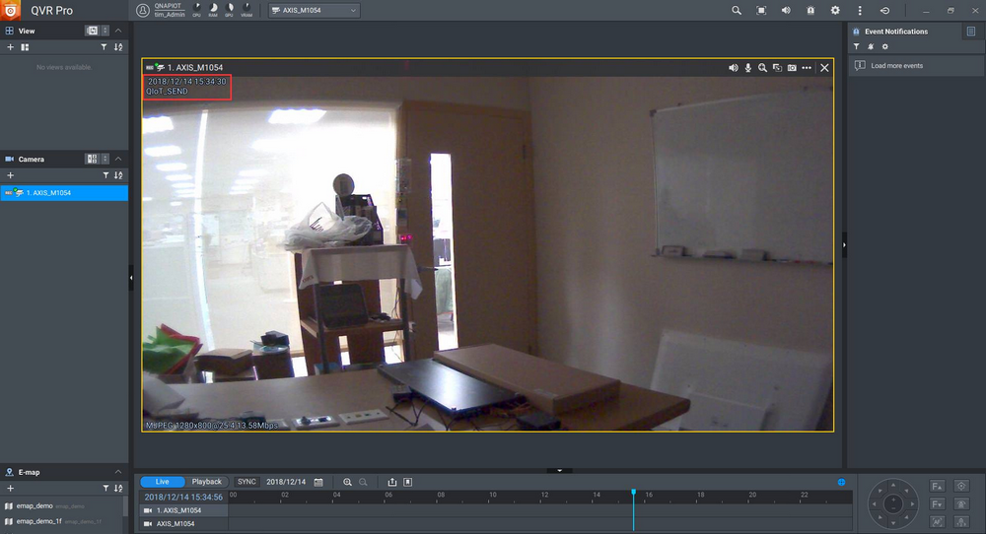
Task: Open the three-dot more menu in top bar
Action: [x=860, y=10]
